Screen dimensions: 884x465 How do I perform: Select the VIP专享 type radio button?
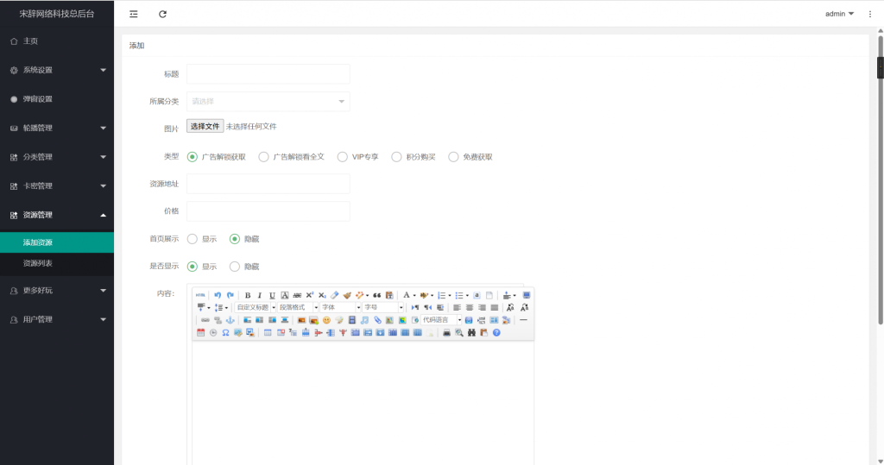pyautogui.click(x=343, y=157)
